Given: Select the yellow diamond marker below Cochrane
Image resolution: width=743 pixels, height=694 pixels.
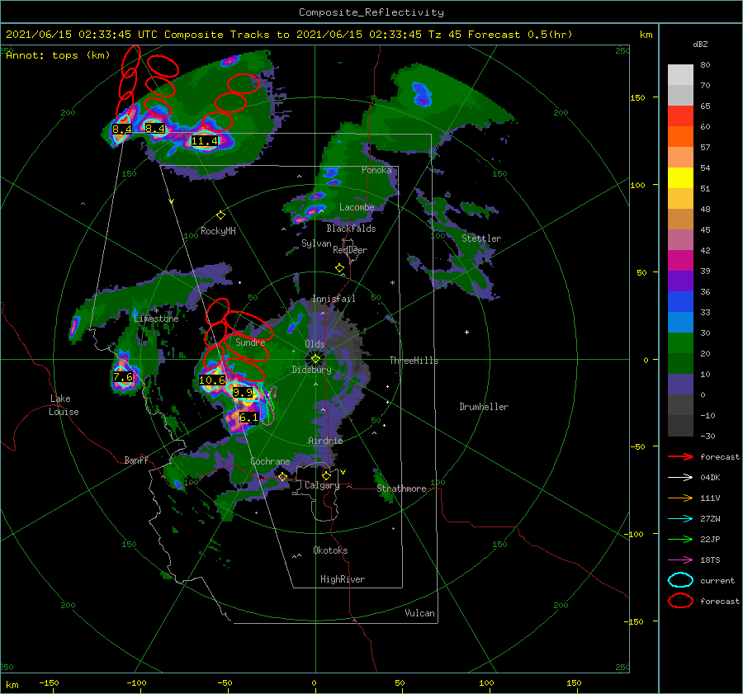Looking at the screenshot, I should point(282,476).
